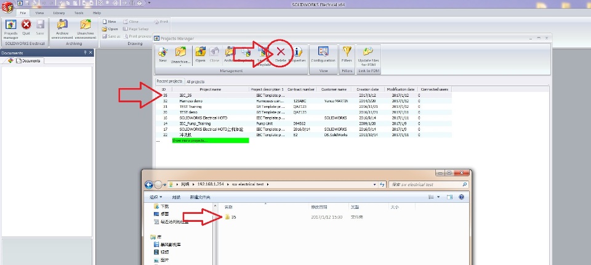Open recent locations dropdown beside Forward button

pos(165,185)
